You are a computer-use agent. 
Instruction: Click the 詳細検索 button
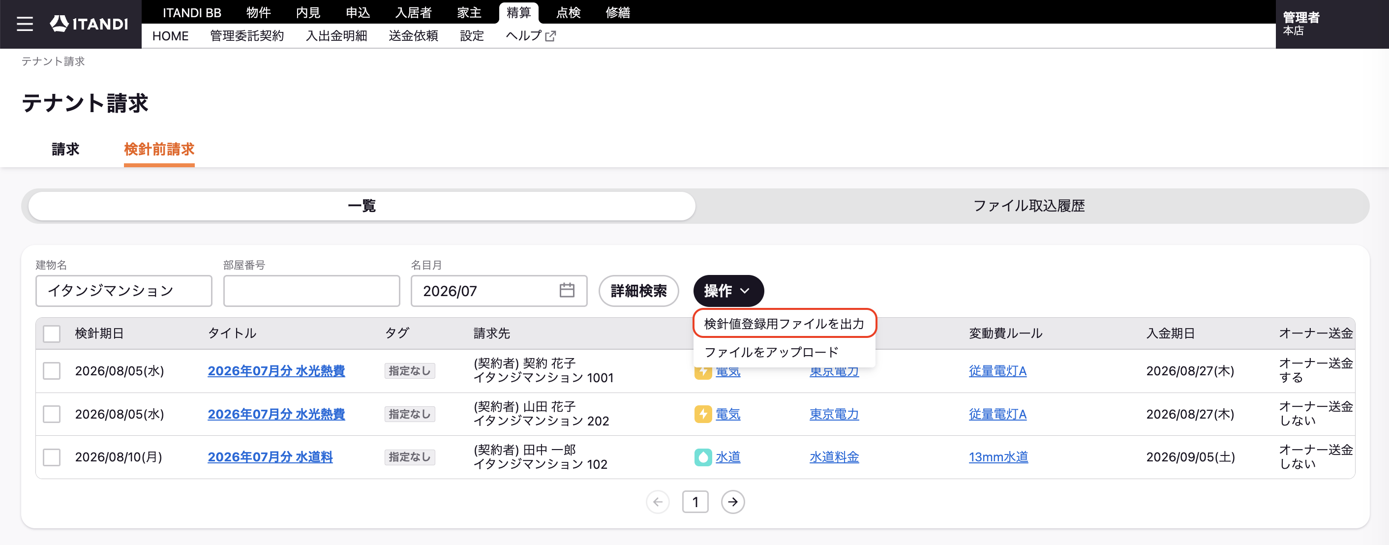click(x=638, y=291)
